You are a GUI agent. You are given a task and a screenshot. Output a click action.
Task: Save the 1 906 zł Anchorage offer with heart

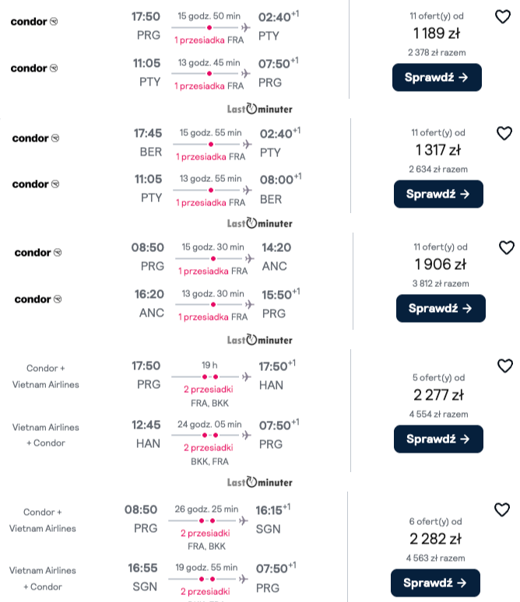[506, 247]
